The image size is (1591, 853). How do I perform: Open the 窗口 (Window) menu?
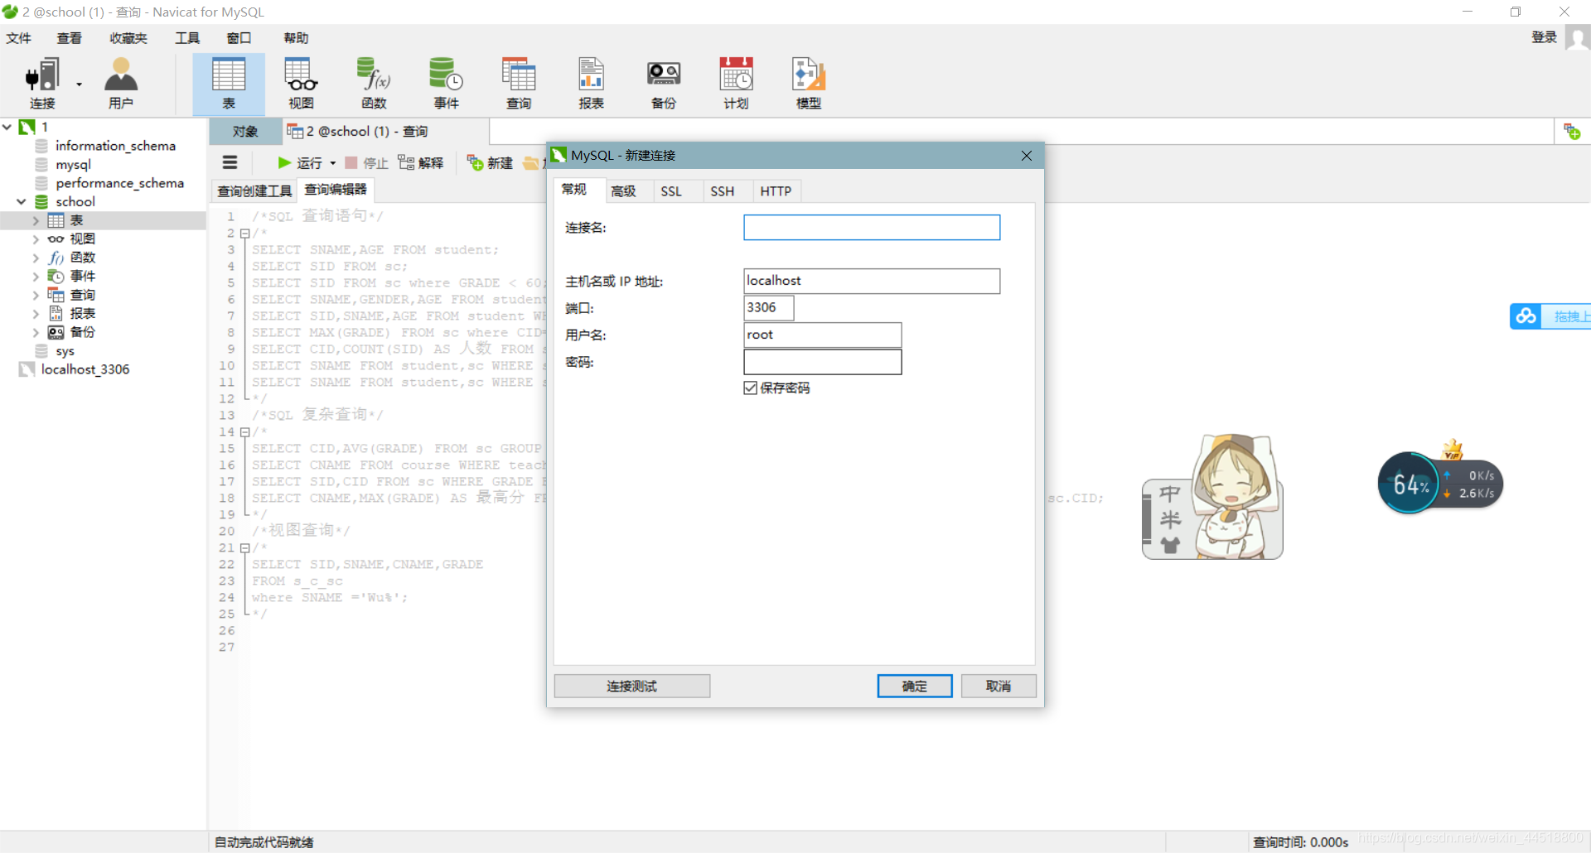(x=239, y=38)
